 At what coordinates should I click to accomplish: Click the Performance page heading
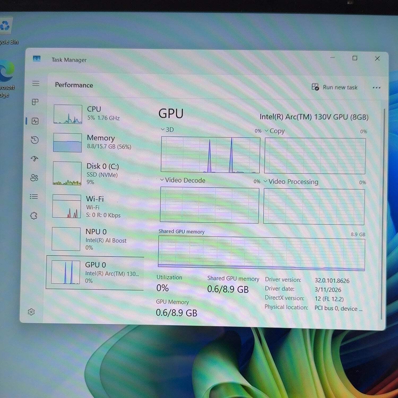(x=74, y=85)
